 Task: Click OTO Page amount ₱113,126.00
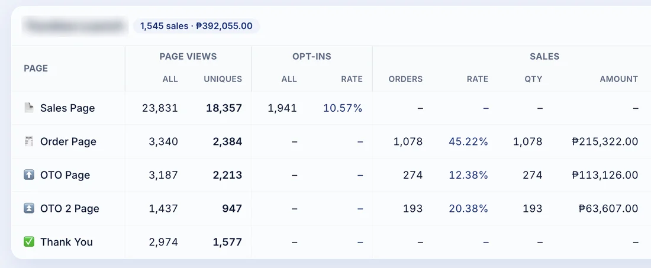pyautogui.click(x=605, y=175)
